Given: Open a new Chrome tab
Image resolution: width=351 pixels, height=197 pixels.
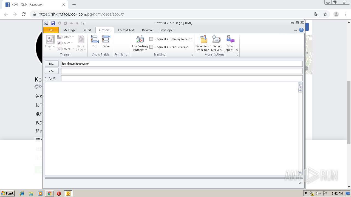Looking at the screenshot, I should coord(74,5).
